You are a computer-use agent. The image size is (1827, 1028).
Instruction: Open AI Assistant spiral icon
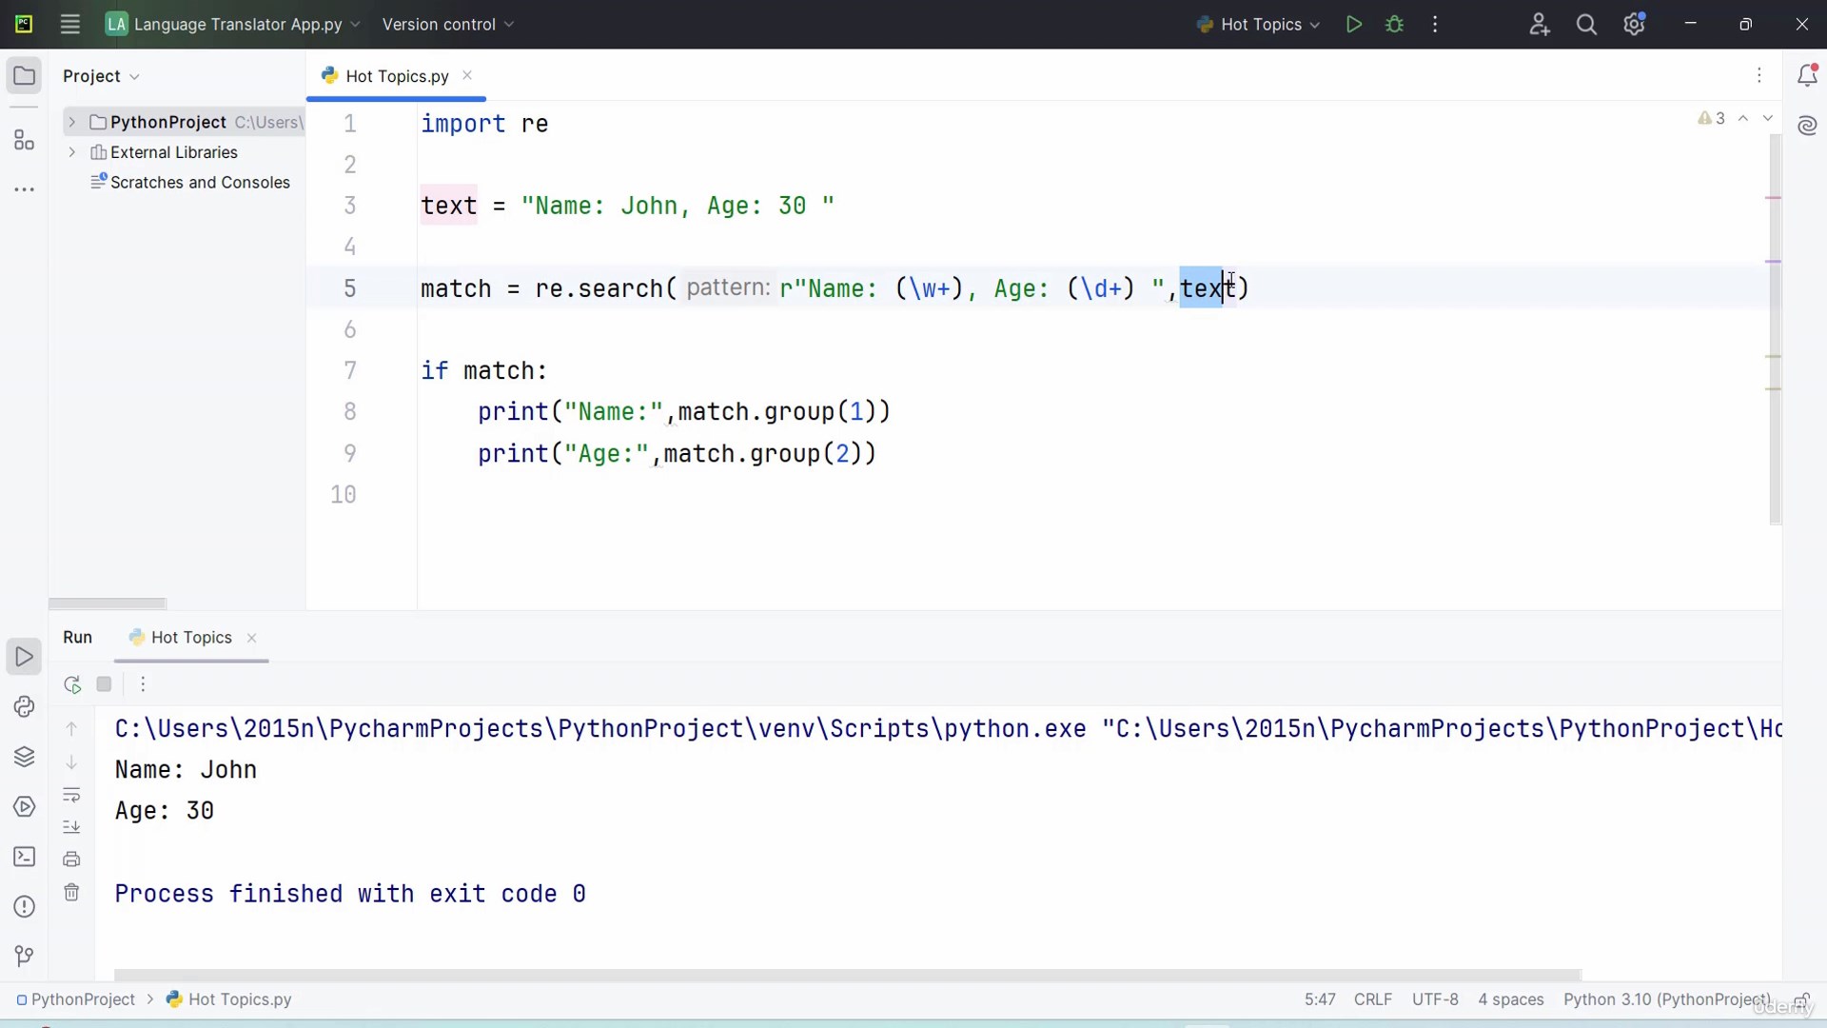1807,126
